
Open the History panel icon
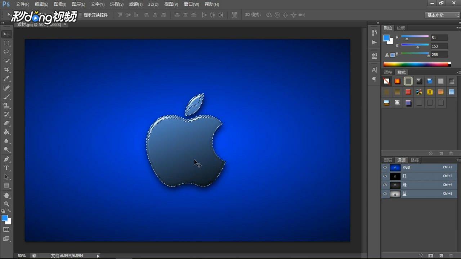coord(374,33)
